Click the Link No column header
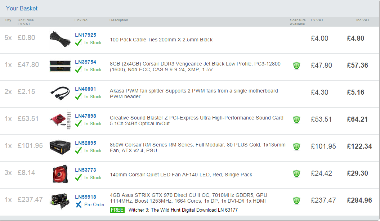This screenshot has height=221, width=380. (81, 20)
